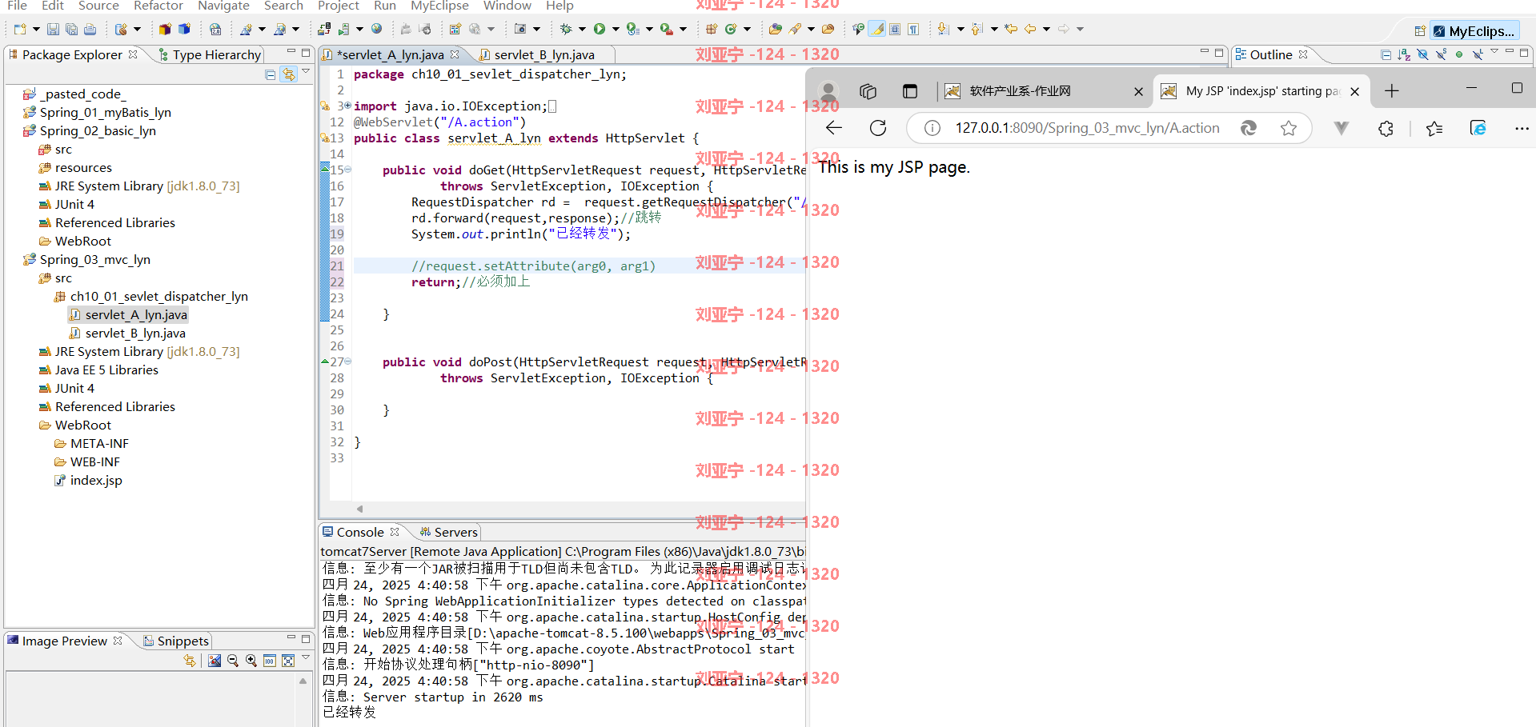
Task: Toggle Hide Non-Public Members green dot in Outline
Action: [1459, 54]
